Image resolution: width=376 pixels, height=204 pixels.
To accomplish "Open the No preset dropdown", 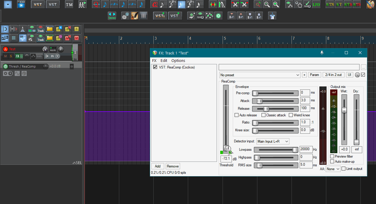I will pyautogui.click(x=259, y=75).
